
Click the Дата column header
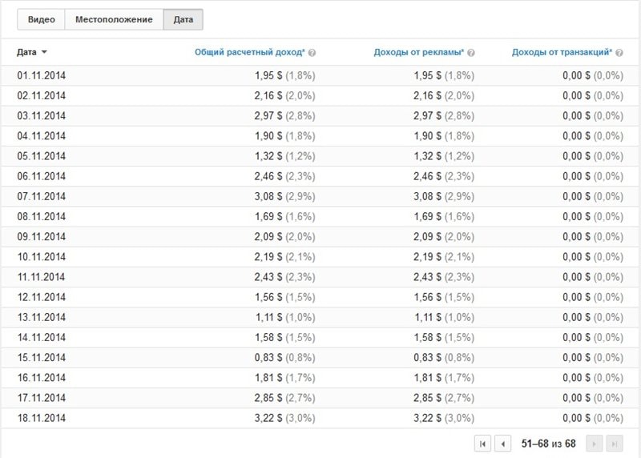[26, 52]
